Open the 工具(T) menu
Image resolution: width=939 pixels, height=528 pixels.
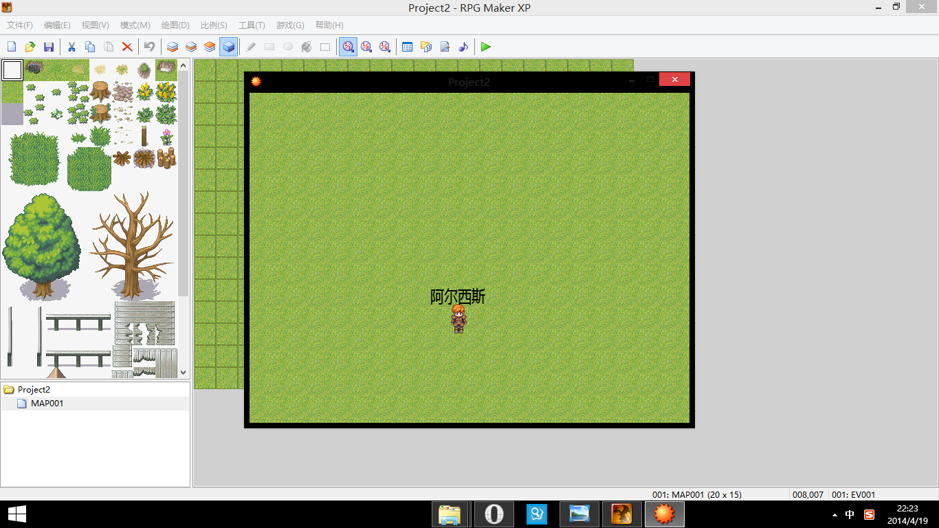coord(252,25)
